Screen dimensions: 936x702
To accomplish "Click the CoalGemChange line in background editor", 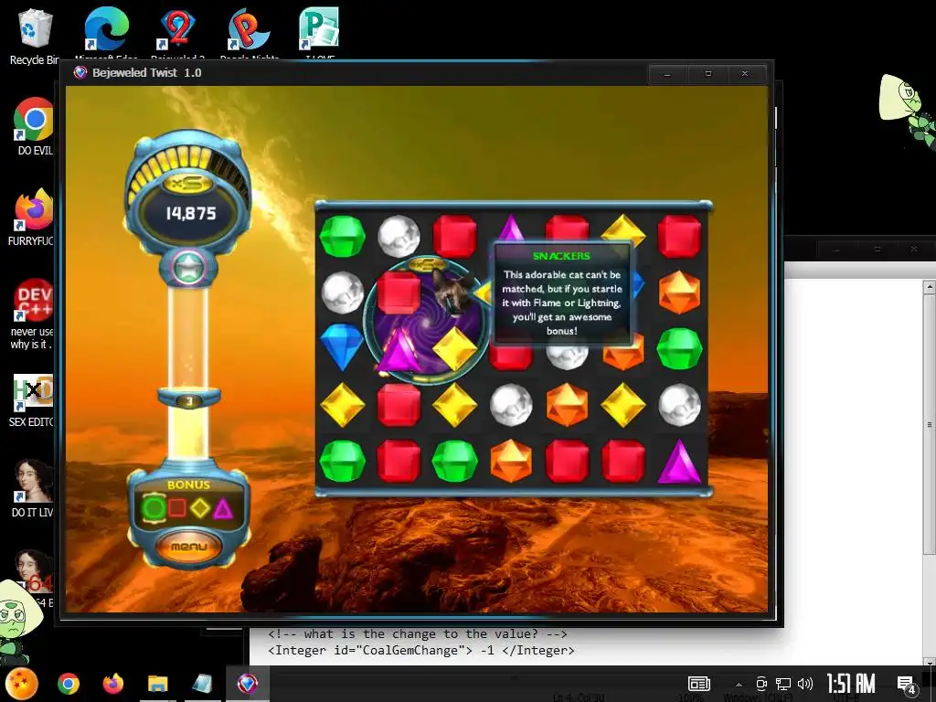I will coord(421,650).
